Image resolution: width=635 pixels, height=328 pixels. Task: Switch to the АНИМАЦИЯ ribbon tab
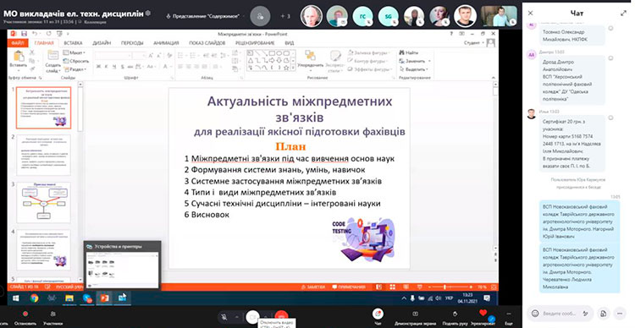point(166,43)
